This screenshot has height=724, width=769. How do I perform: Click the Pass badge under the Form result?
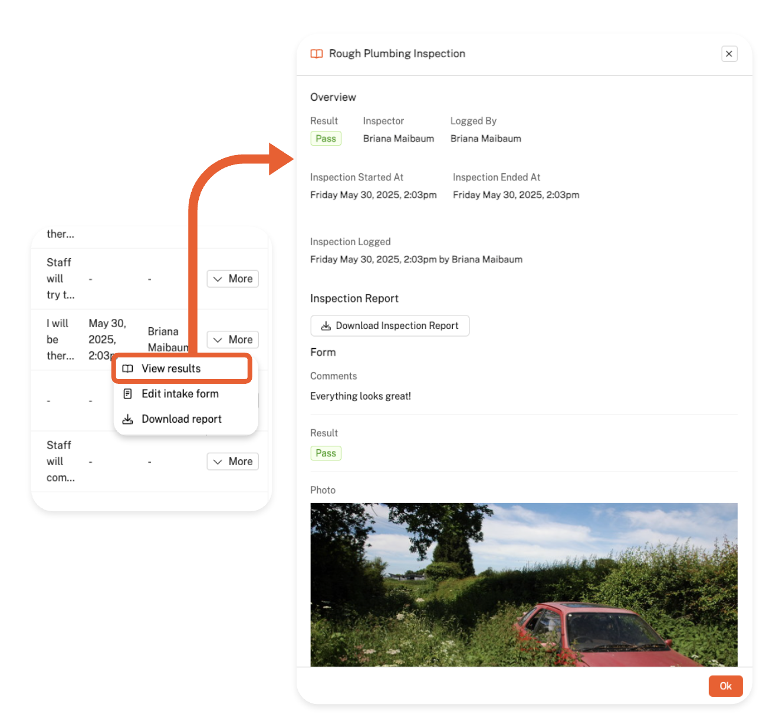pyautogui.click(x=326, y=453)
